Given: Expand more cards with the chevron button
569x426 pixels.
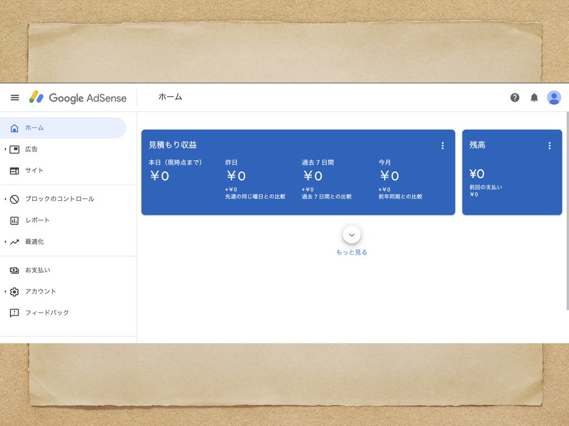Looking at the screenshot, I should [351, 235].
